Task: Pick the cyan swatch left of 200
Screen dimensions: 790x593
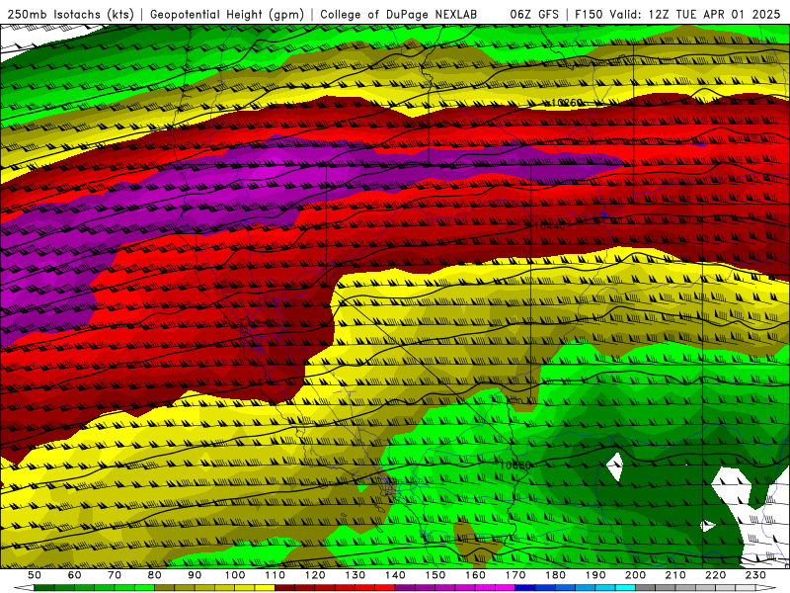Action: coord(625,588)
